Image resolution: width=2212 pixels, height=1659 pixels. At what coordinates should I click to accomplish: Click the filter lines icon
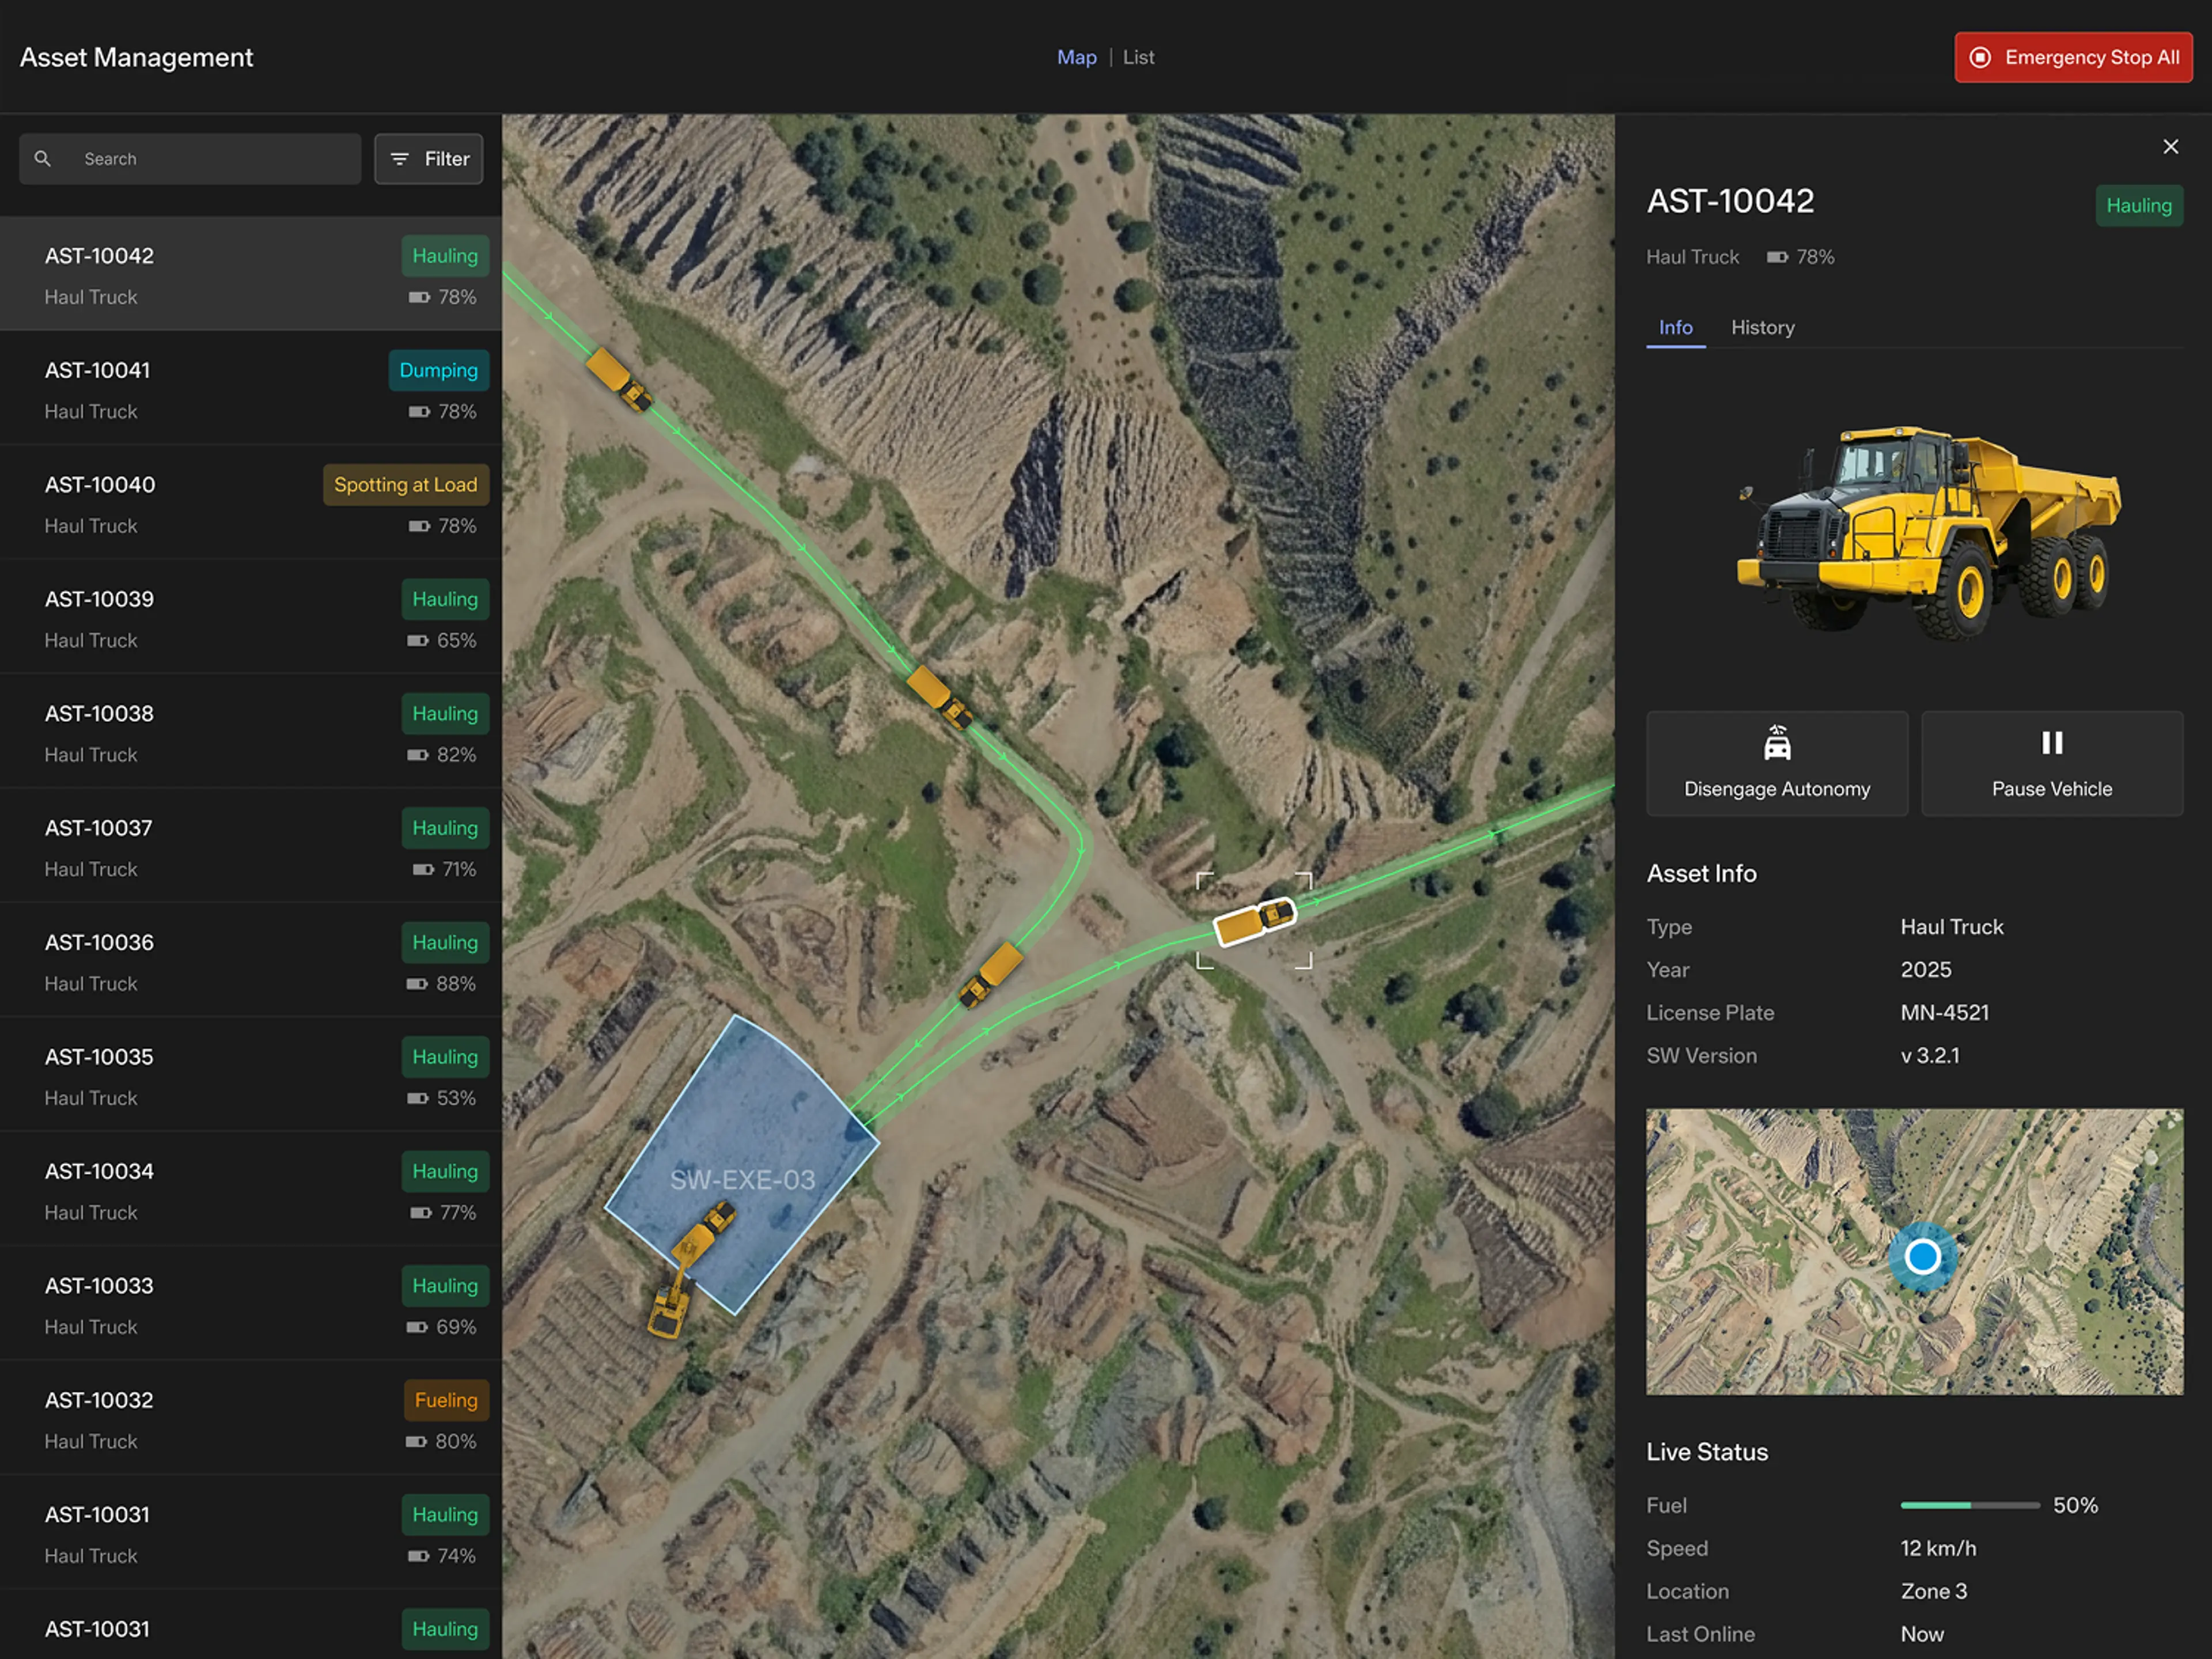[399, 159]
